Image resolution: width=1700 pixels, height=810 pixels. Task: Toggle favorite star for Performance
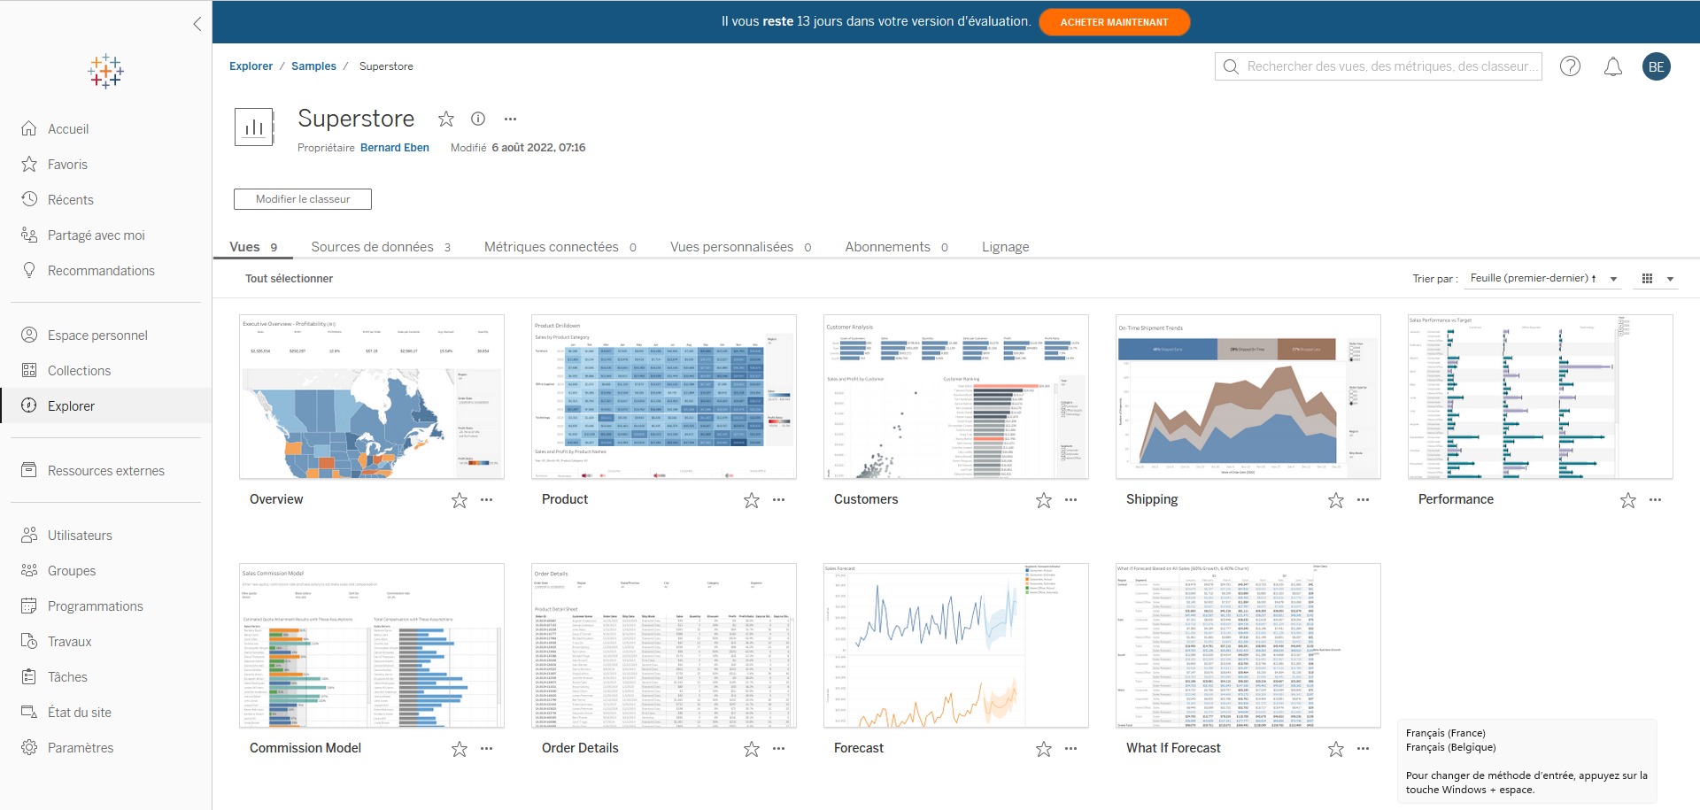click(x=1628, y=500)
